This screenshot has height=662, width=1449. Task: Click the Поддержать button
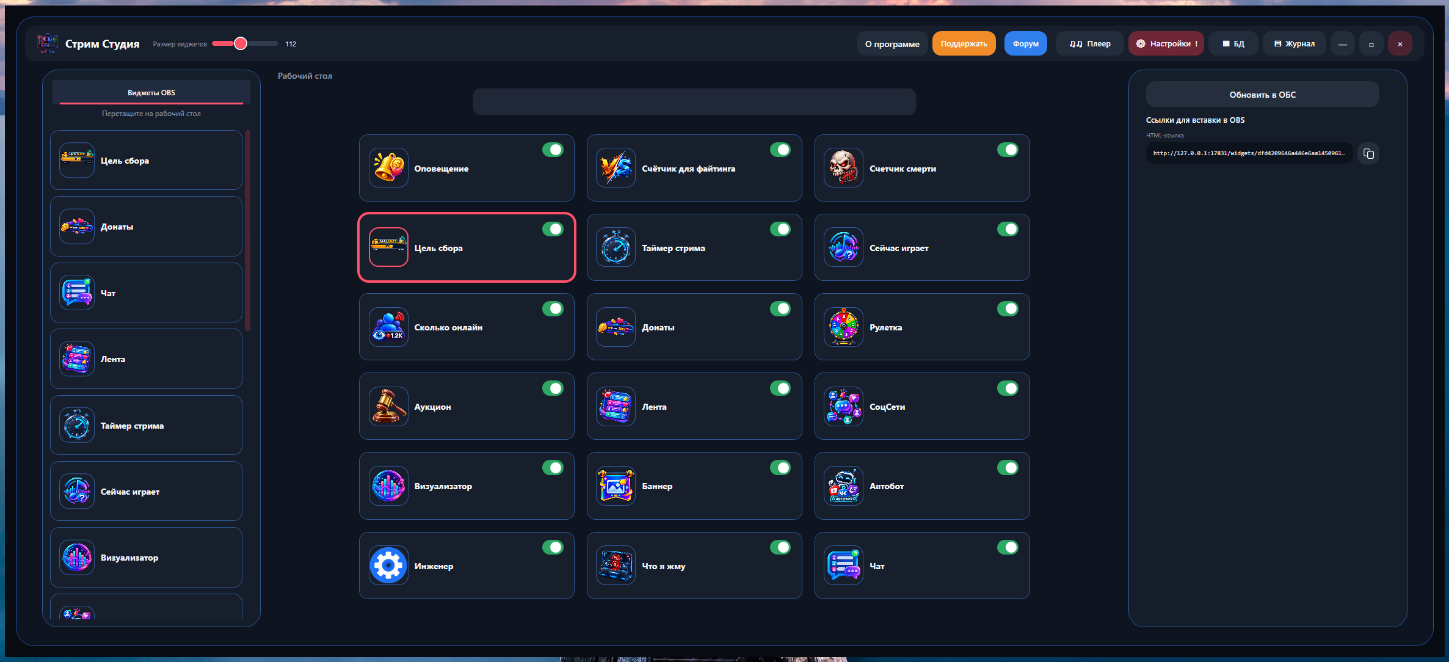coord(964,43)
